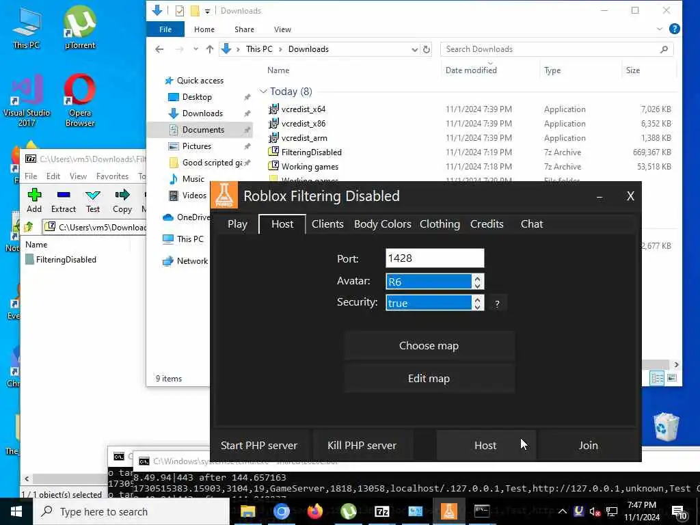Screen dimensions: 700x525
Task: Click the Host button at bottom
Action: [x=485, y=446]
